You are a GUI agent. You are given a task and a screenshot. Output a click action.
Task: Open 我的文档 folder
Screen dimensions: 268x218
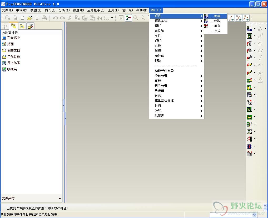tap(11, 50)
